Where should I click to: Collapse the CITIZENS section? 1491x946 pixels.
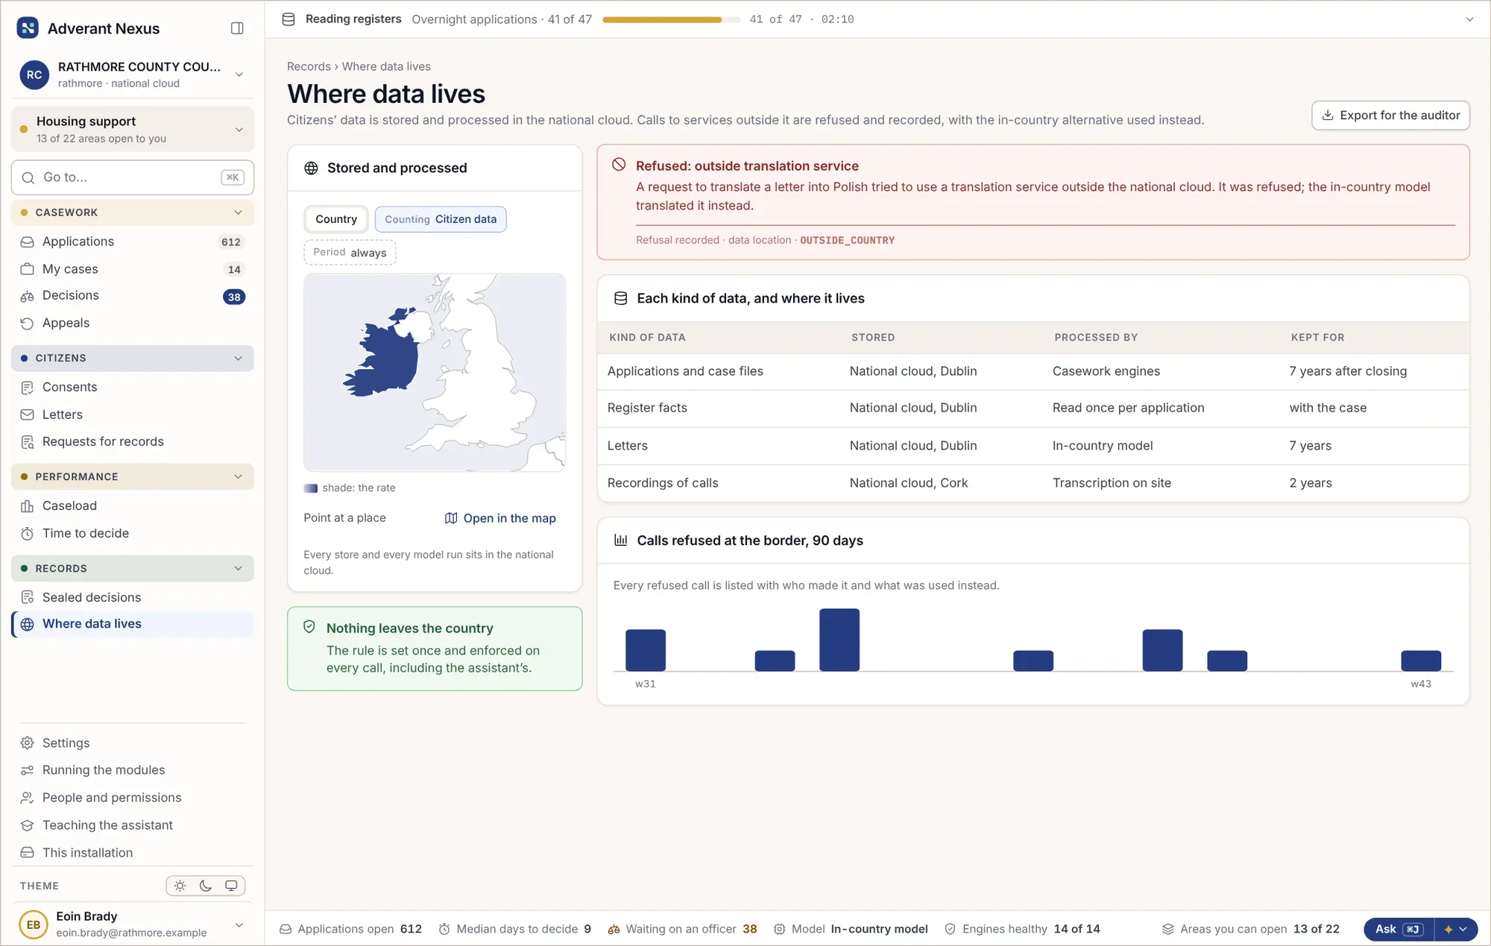[133, 358]
